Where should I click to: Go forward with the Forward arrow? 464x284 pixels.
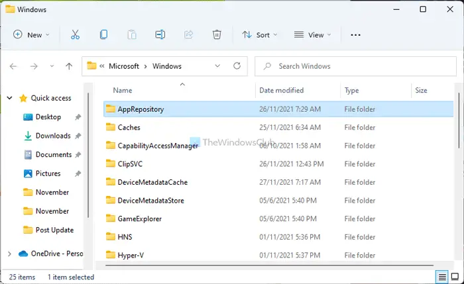point(34,66)
